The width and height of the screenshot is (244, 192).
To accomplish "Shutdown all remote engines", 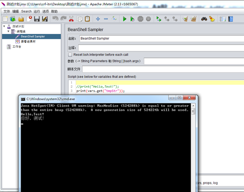I will point(175,19).
